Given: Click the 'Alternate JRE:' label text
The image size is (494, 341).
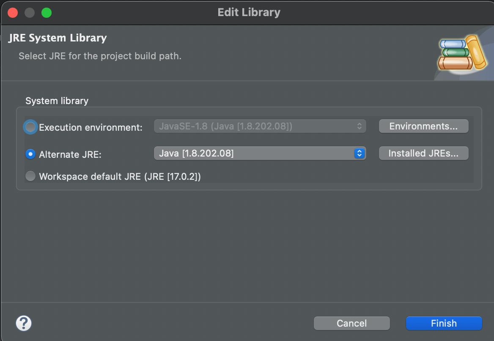Looking at the screenshot, I should [x=70, y=154].
